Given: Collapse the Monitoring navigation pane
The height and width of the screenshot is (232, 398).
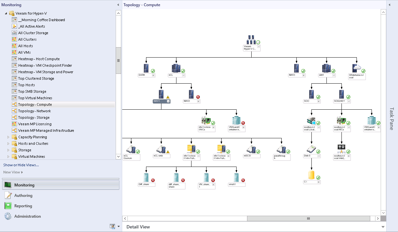Looking at the screenshot, I should click(x=118, y=5).
